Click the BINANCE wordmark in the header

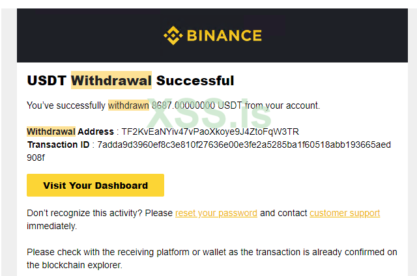coord(223,35)
